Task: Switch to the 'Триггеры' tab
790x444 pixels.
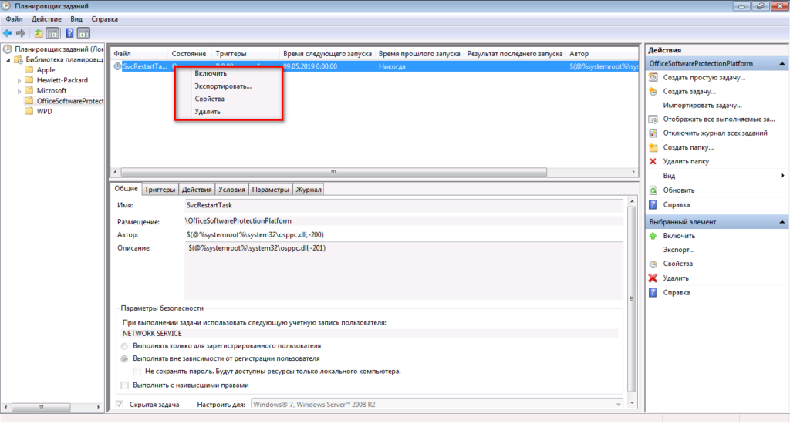Action: [160, 190]
